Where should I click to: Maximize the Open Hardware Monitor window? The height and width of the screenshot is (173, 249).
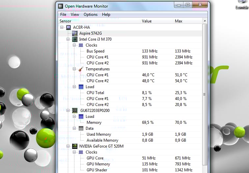[x=188, y=5]
